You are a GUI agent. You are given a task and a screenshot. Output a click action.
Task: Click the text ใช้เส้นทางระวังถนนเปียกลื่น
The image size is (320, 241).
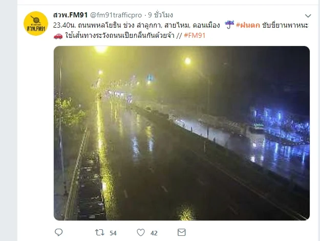pos(111,35)
